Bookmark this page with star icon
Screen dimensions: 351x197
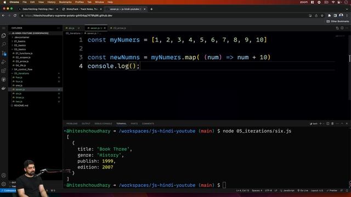322,16
